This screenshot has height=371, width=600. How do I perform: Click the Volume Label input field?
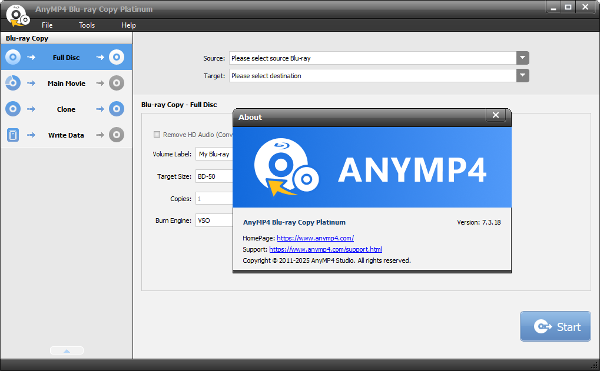pos(214,154)
